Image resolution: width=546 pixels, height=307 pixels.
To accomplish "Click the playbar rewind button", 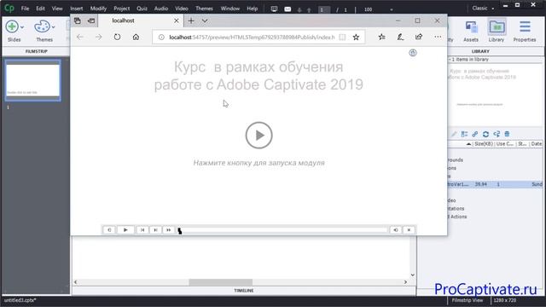I will [x=109, y=229].
